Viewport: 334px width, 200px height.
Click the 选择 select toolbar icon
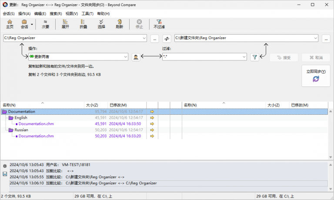pos(101,24)
